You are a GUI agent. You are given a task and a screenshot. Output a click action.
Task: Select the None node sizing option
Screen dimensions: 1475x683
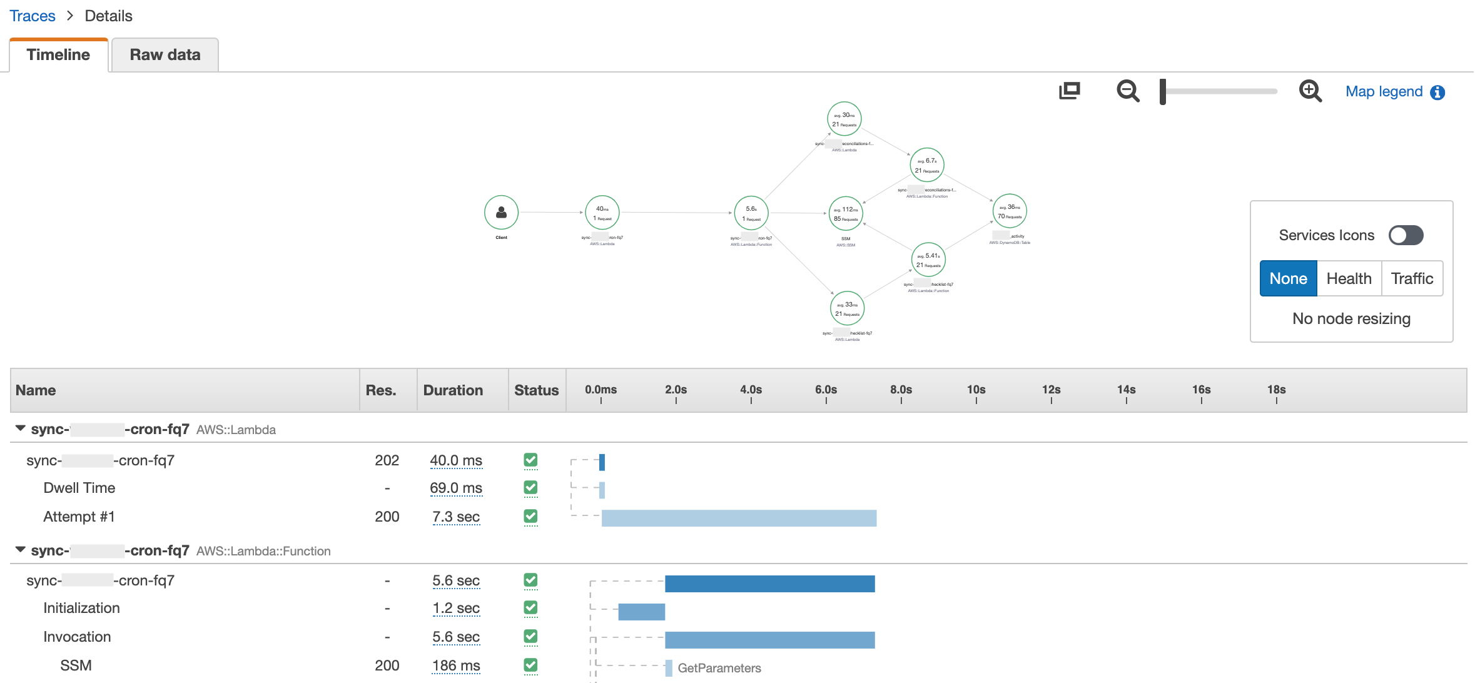tap(1288, 278)
